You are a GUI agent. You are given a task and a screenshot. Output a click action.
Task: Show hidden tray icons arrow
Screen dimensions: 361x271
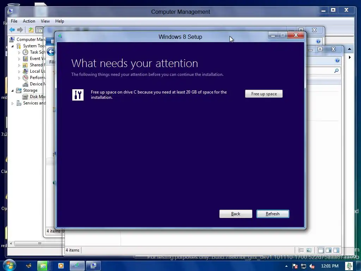286,266
